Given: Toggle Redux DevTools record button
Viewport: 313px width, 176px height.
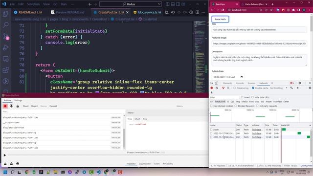Looking at the screenshot, I should coord(5,106).
